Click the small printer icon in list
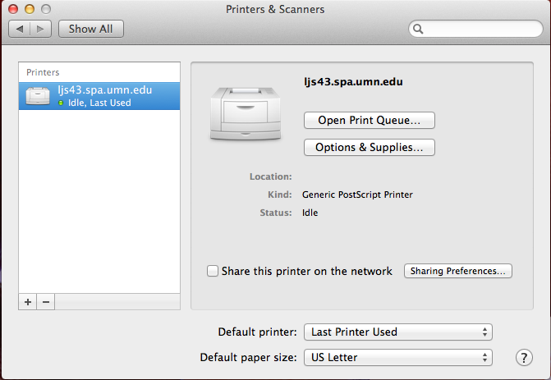Viewport: 551px width, 380px height. click(38, 96)
